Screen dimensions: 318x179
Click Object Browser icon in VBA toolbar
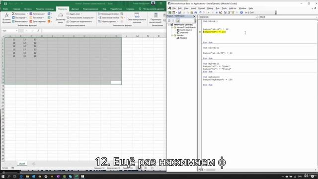click(233, 12)
